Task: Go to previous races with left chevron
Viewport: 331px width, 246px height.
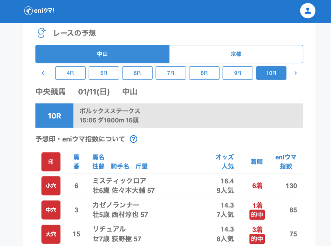Action: 43,73
